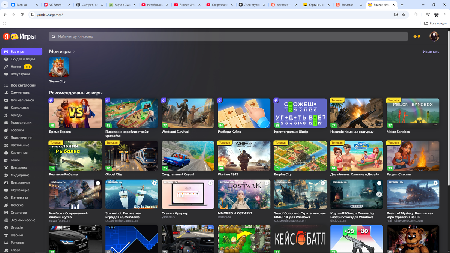
Task: Open the Головоломки category
Action: (x=21, y=123)
